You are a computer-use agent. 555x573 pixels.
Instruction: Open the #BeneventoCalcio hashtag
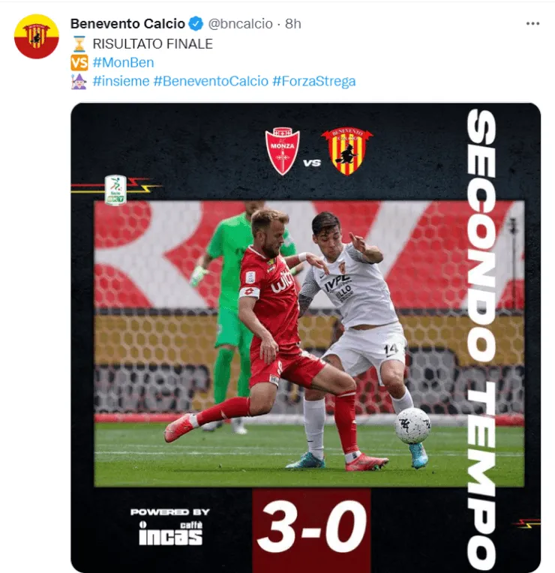pyautogui.click(x=211, y=81)
